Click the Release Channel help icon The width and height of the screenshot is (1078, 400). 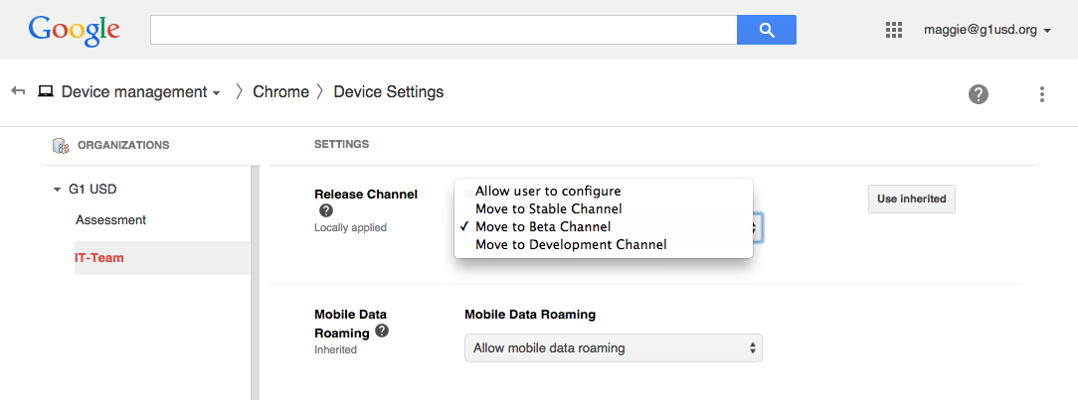coord(326,210)
